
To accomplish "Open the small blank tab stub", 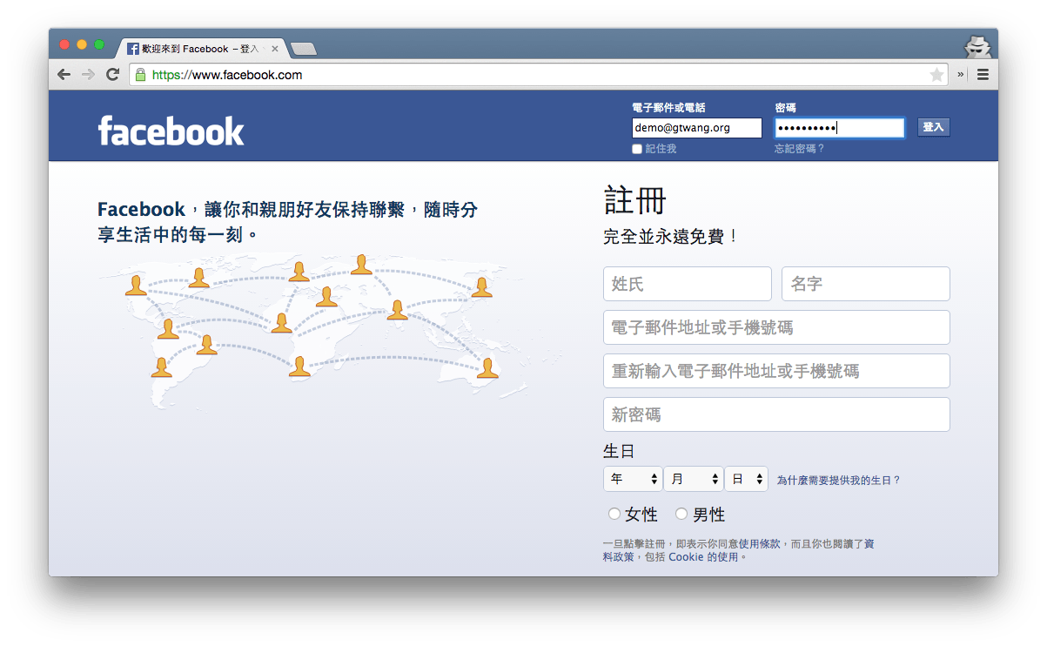I will pyautogui.click(x=303, y=50).
